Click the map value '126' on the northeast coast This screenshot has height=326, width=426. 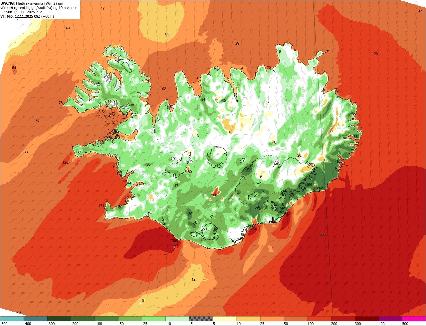pos(337,91)
